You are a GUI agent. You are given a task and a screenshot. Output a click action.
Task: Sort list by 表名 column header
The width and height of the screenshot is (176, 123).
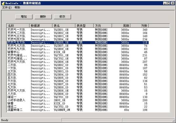coord(64,26)
